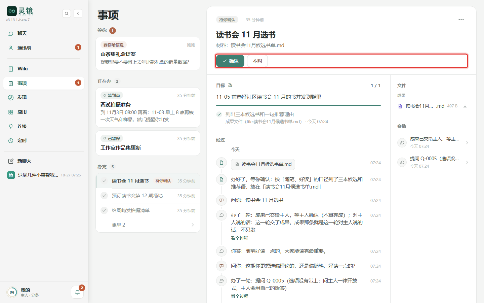Viewport: 484px width, 303px height.
Task: Click the chevron next to 更早 2
Action: coord(193,225)
